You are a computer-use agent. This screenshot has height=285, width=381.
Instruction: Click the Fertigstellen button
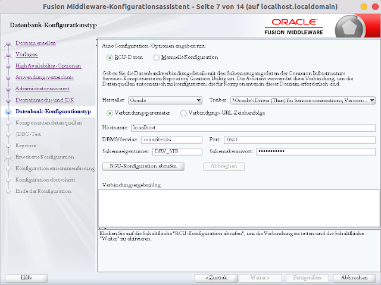(307, 278)
